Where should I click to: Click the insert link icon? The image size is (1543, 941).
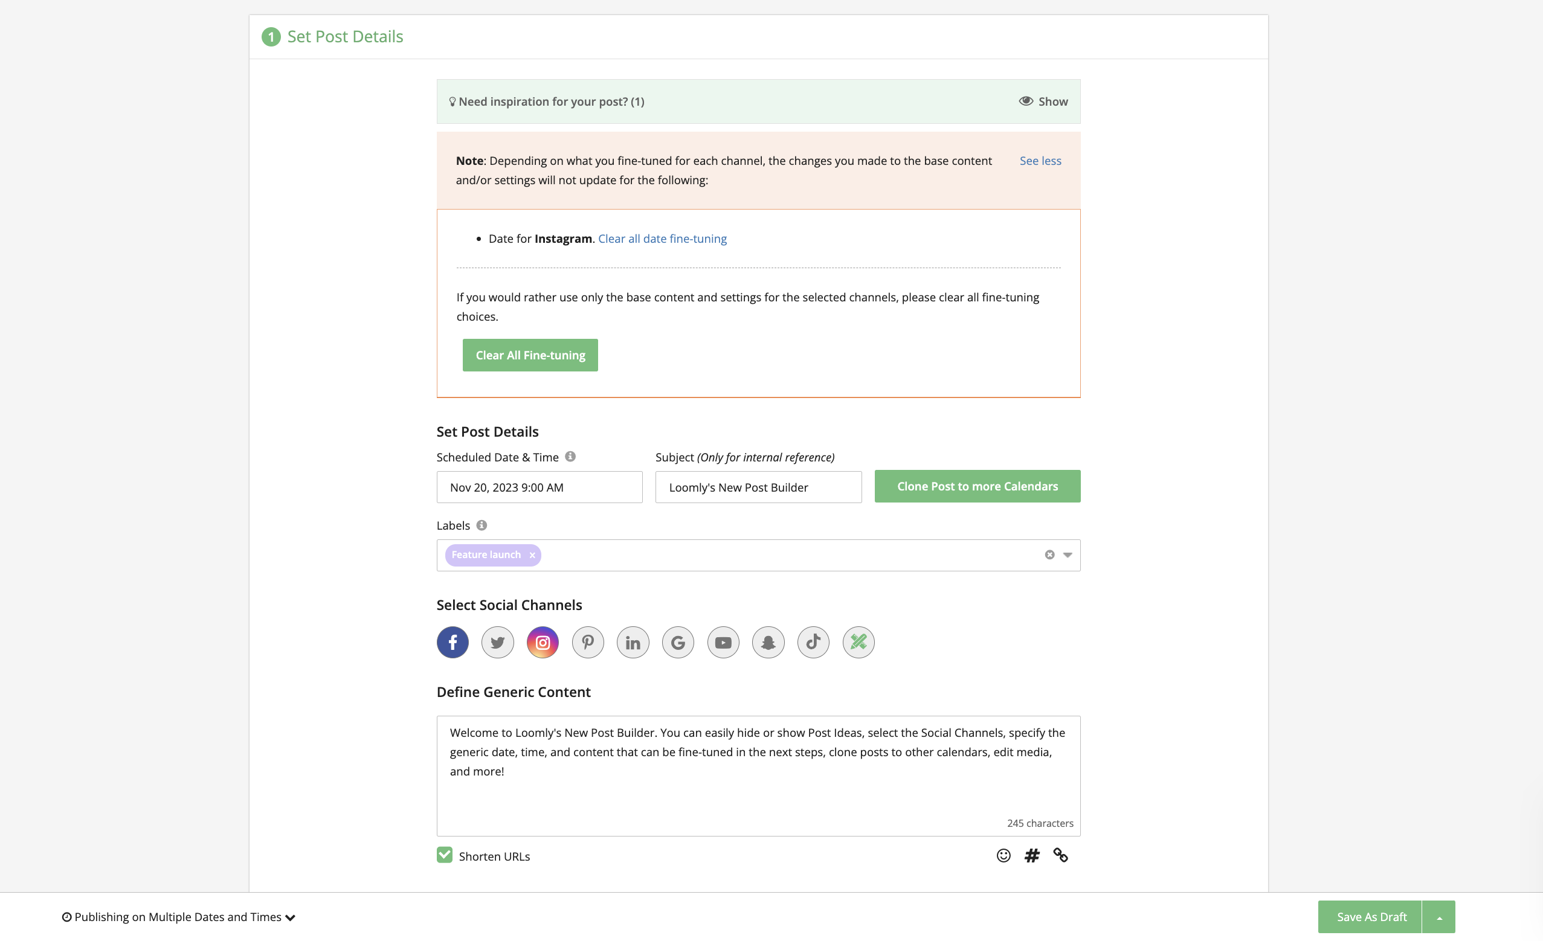point(1060,856)
